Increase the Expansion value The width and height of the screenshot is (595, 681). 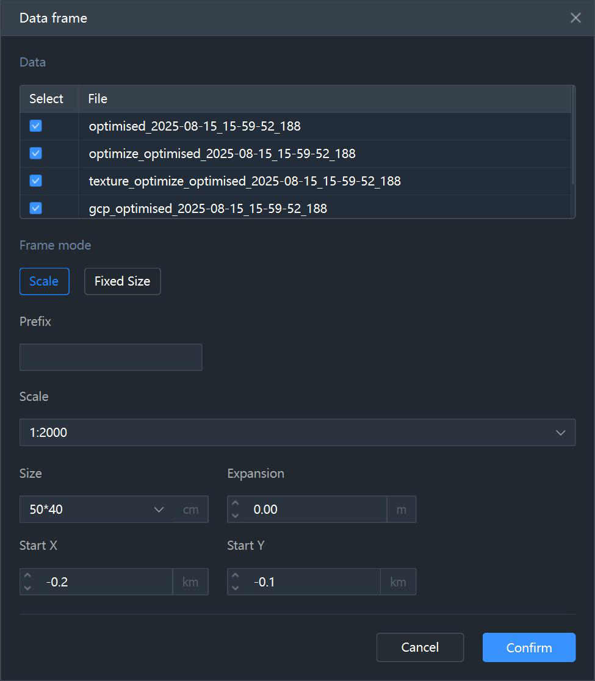236,503
